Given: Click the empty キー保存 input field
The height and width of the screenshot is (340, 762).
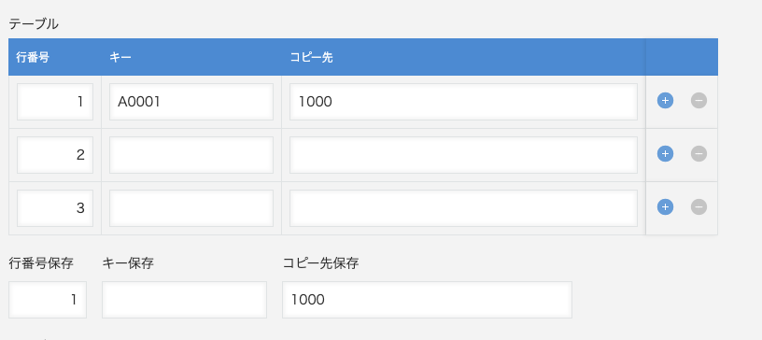Looking at the screenshot, I should click(x=184, y=300).
